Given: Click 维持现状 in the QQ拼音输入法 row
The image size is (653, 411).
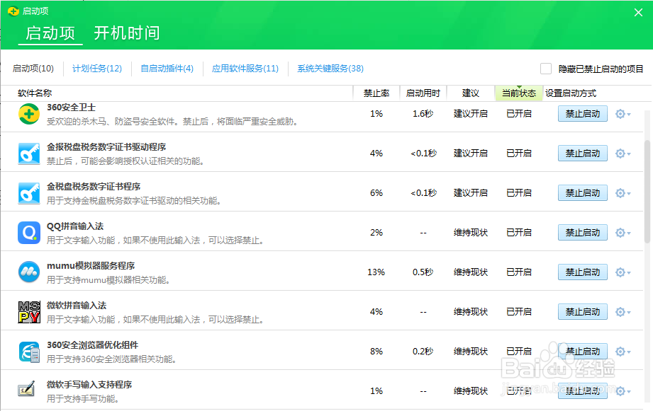Looking at the screenshot, I should [471, 233].
